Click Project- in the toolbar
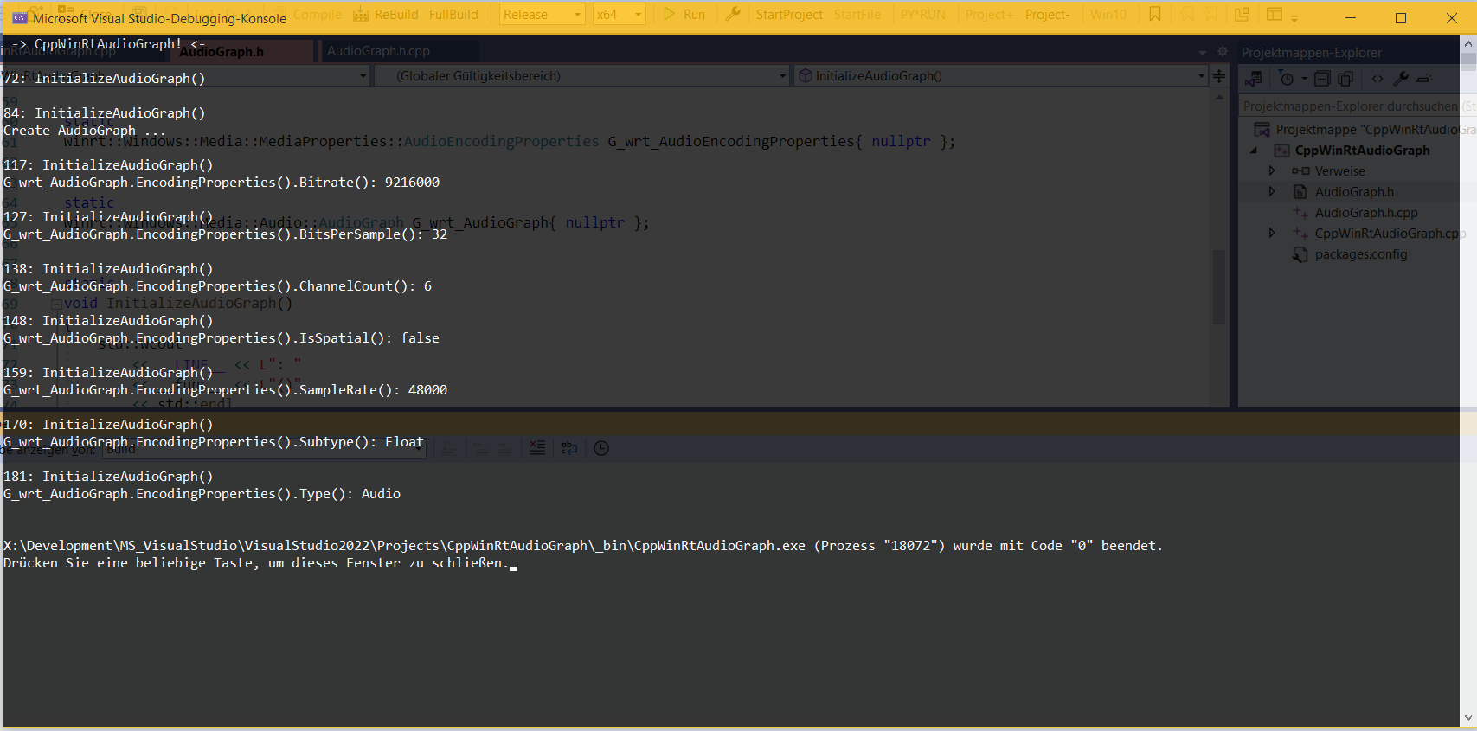Screen dimensions: 1477x731 tap(1047, 14)
